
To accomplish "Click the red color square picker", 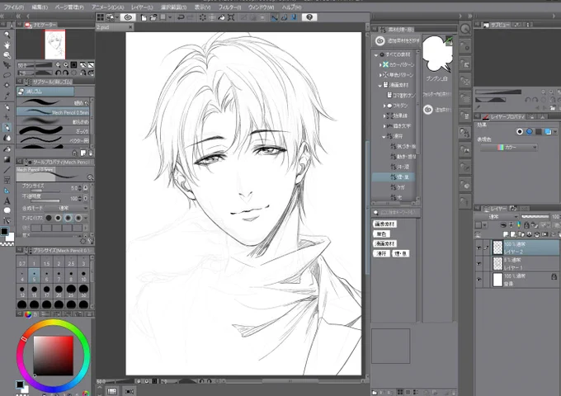I will tap(54, 356).
